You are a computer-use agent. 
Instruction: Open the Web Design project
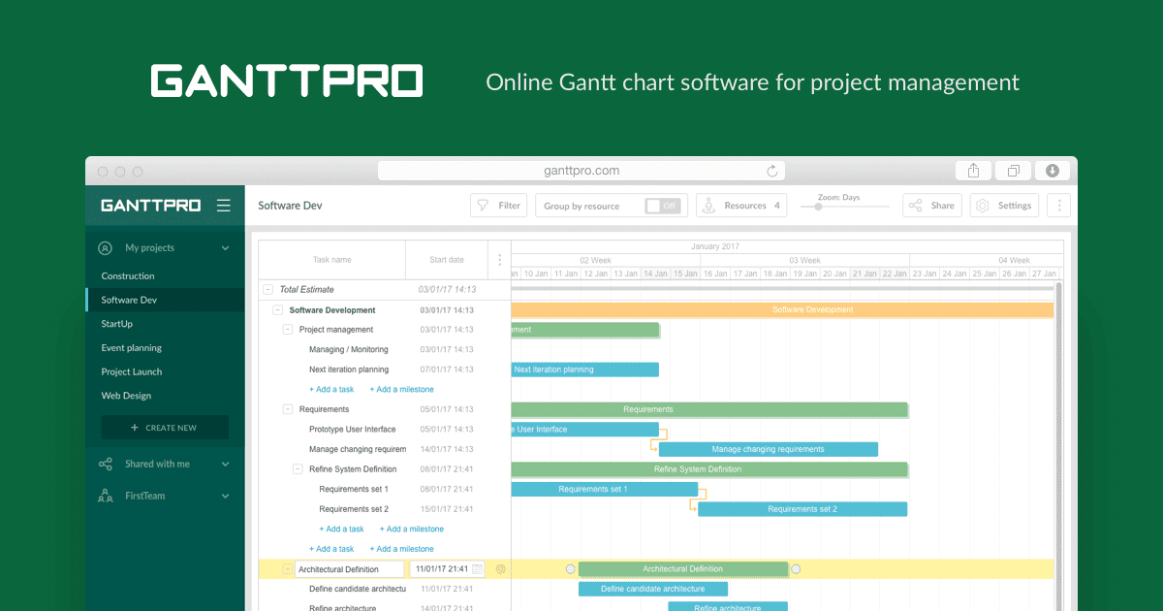click(x=127, y=396)
